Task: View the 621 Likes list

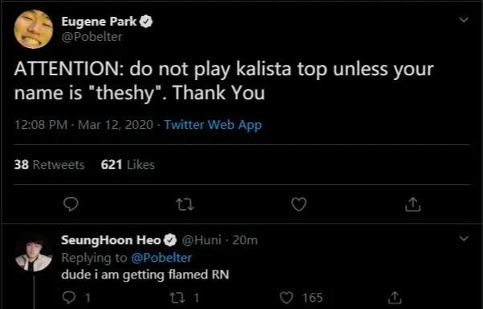Action: click(128, 165)
